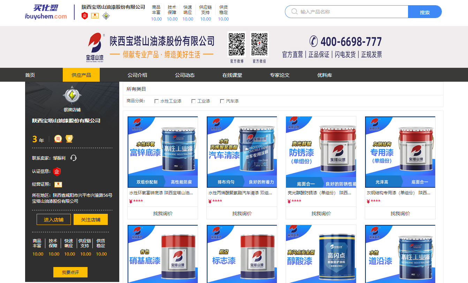Click the 400-6698-777 phone number
Viewport: 468px width, 283px height.
pos(351,42)
